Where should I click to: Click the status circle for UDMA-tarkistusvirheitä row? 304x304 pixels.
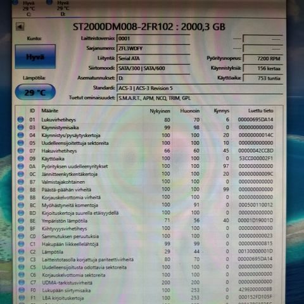click(x=22, y=282)
